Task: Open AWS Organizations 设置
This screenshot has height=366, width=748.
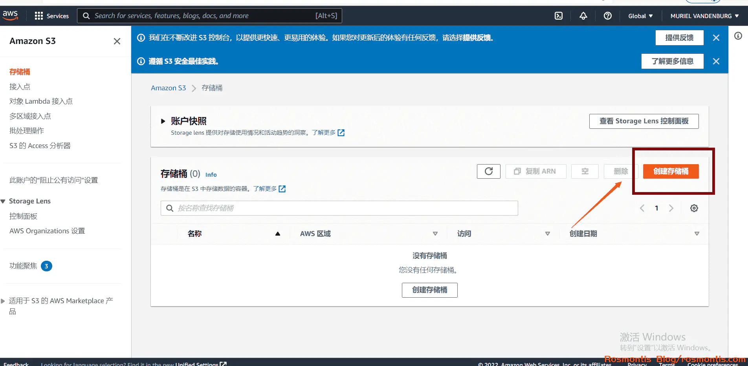Action: [x=47, y=231]
